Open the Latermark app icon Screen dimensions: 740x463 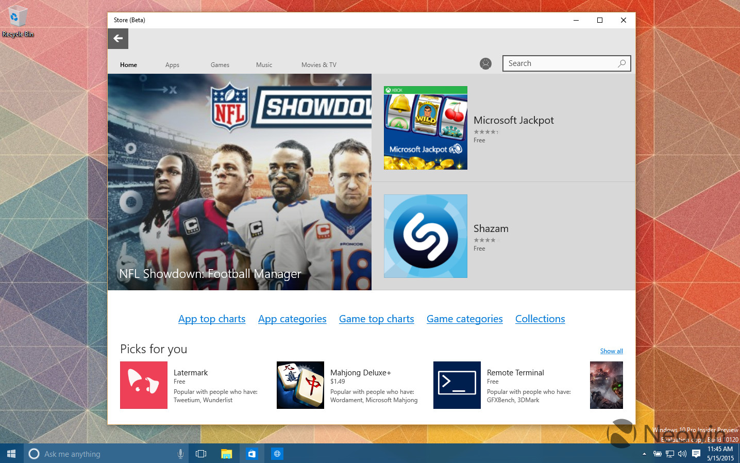[x=144, y=385]
